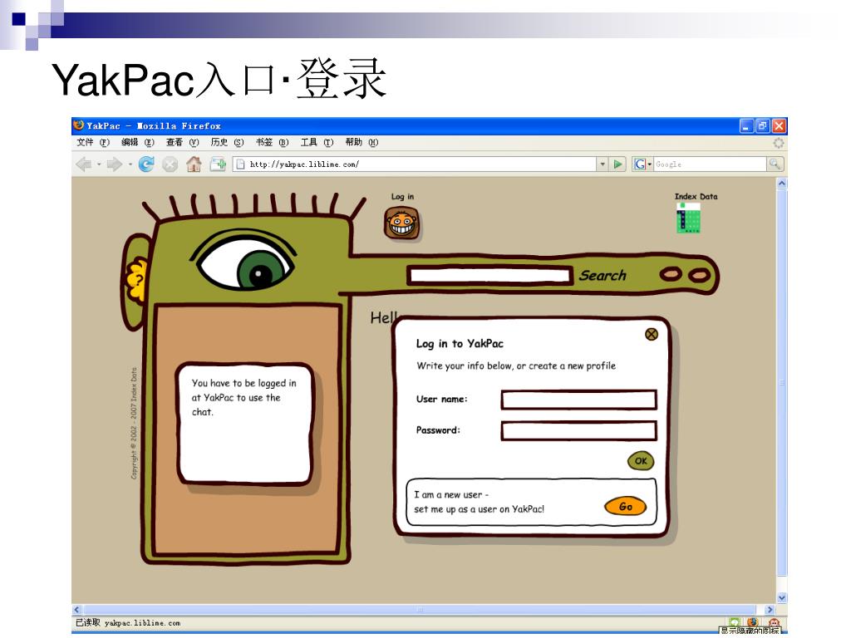Click status bar text yakpac.liblime.com
The height and width of the screenshot is (638, 851).
click(142, 623)
